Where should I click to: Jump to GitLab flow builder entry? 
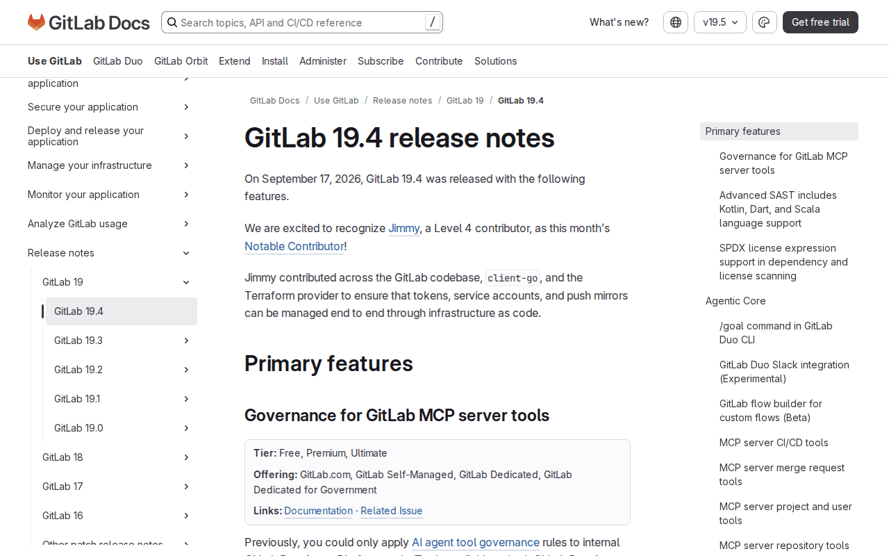771,411
